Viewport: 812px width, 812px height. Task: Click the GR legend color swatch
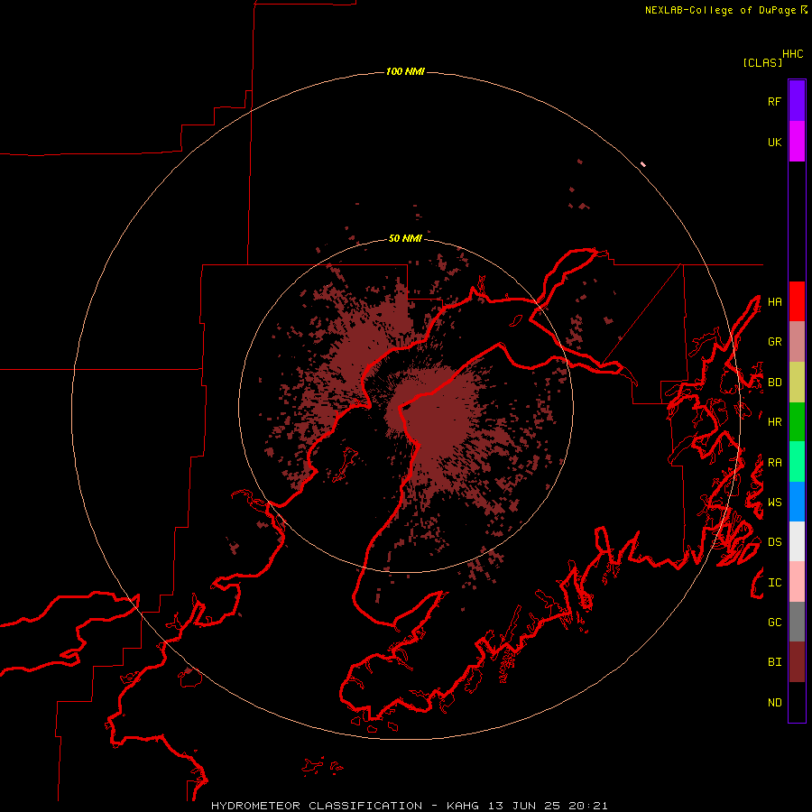tap(797, 341)
